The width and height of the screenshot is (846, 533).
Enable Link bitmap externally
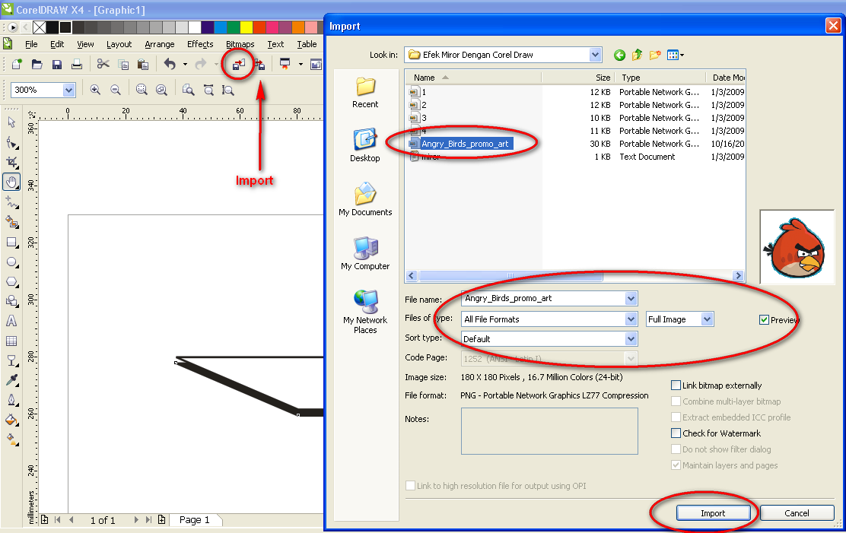click(x=676, y=385)
